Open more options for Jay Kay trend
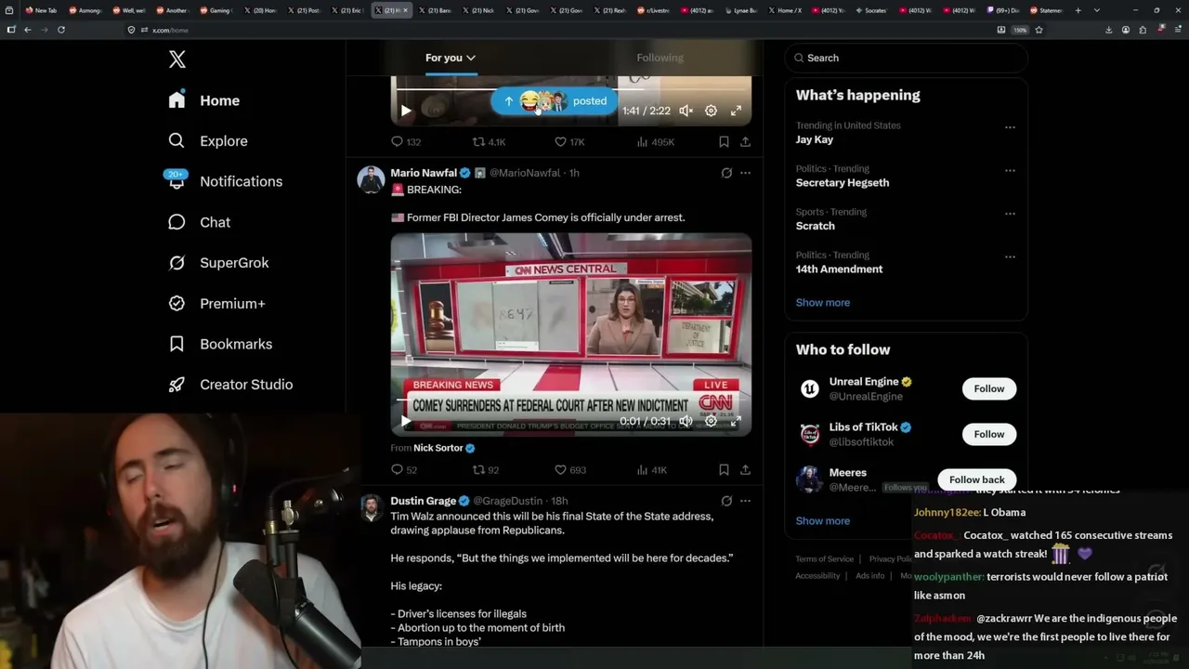Screen dimensions: 1189x669 [1010, 127]
